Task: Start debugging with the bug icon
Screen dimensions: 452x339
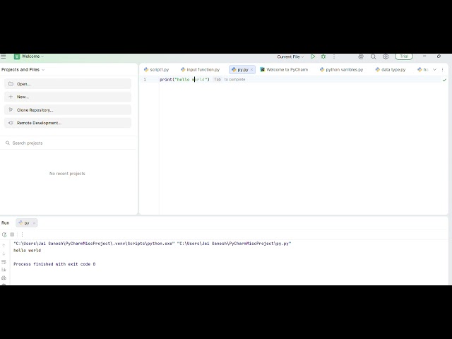Action: [323, 56]
